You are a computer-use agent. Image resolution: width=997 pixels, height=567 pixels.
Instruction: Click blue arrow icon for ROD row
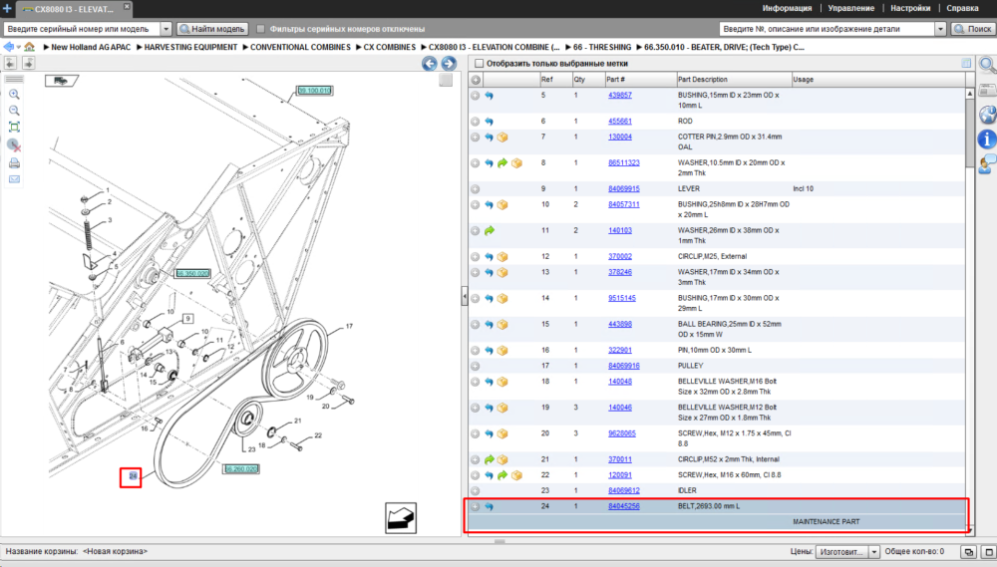pyautogui.click(x=489, y=122)
